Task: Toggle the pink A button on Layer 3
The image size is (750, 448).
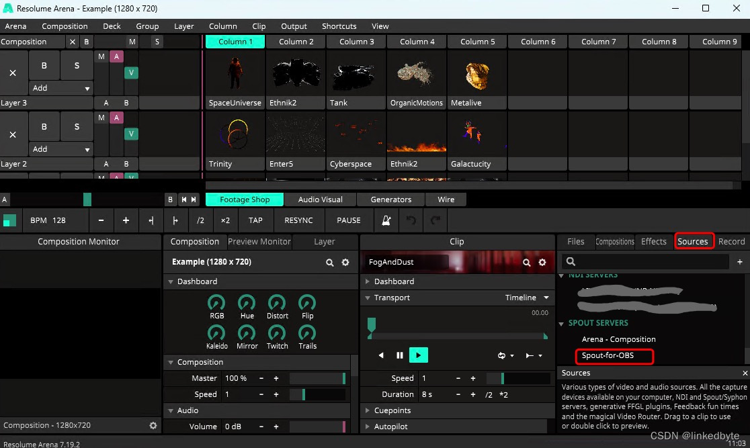Action: pyautogui.click(x=116, y=56)
